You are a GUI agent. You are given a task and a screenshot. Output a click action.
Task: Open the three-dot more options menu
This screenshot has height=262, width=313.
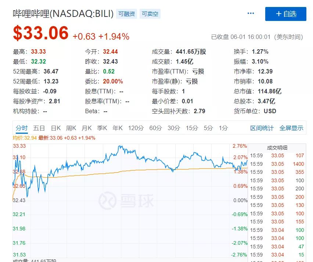coord(251,14)
